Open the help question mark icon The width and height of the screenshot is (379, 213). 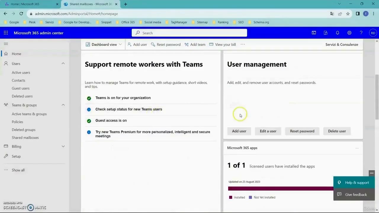tap(361, 33)
